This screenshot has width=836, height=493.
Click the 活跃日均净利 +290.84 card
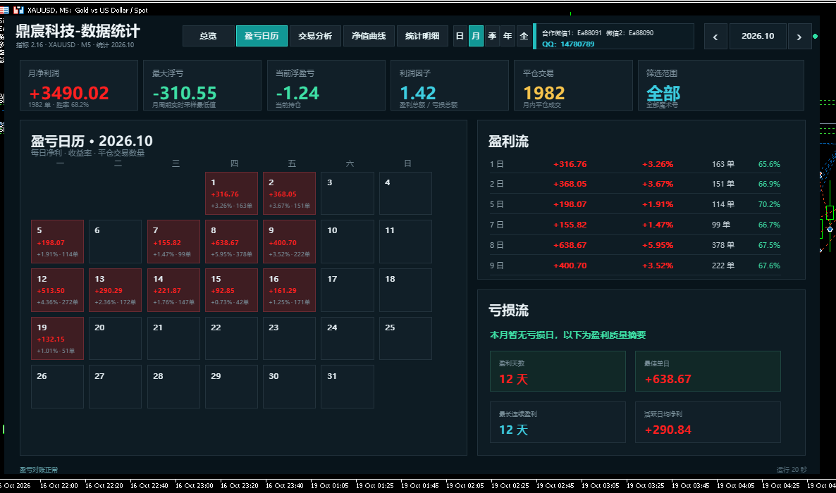coord(708,422)
